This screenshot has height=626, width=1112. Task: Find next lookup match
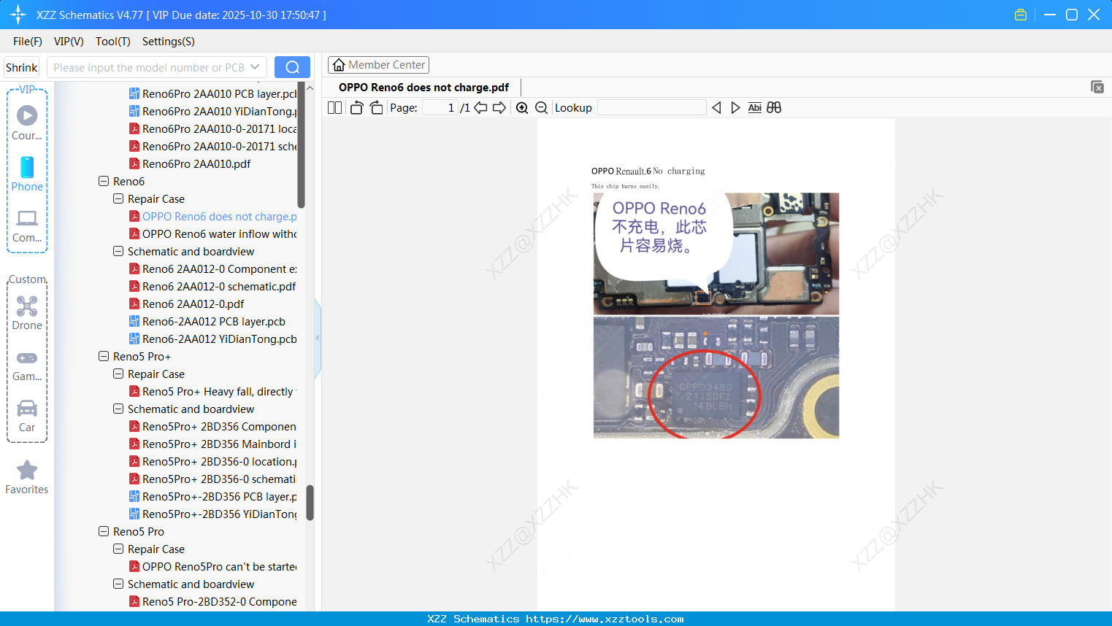coord(735,108)
